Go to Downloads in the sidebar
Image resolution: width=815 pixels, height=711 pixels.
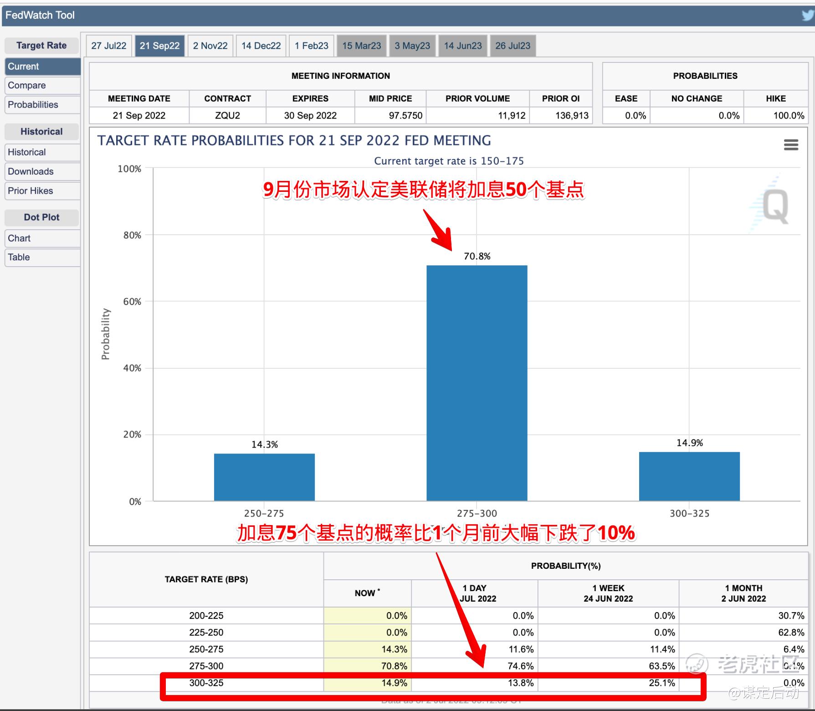click(42, 171)
